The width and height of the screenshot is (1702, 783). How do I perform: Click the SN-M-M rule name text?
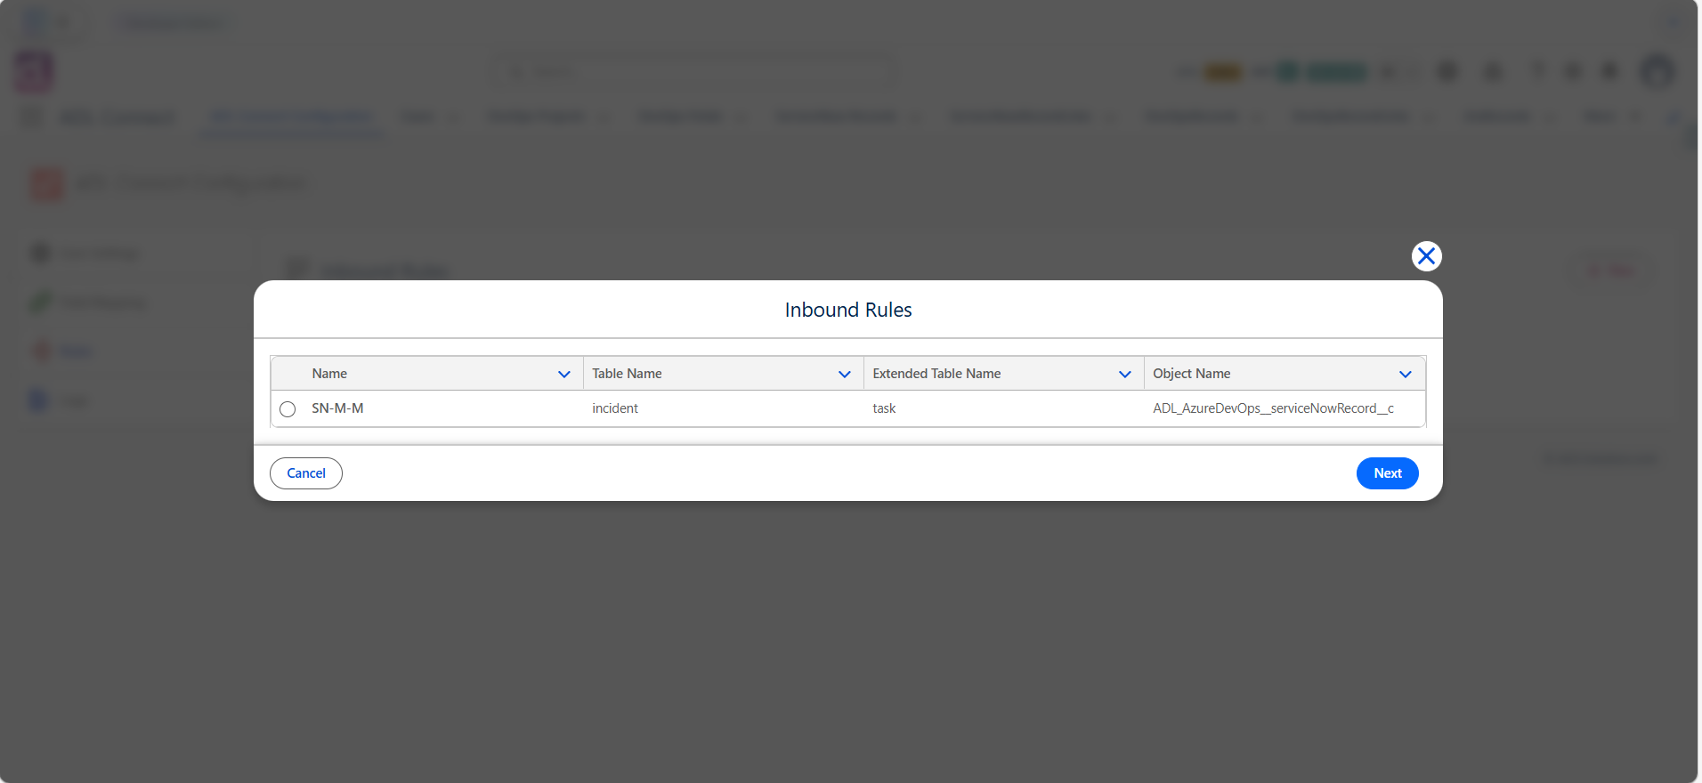pos(337,408)
